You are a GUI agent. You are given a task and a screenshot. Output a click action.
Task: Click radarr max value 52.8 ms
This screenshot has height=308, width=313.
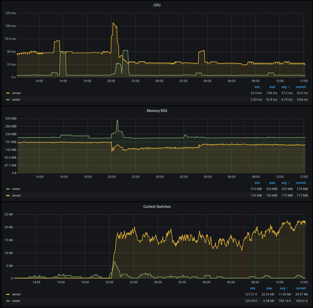point(272,100)
